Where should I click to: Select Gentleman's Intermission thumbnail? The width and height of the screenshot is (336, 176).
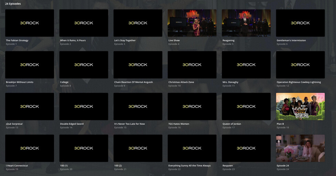301,23
